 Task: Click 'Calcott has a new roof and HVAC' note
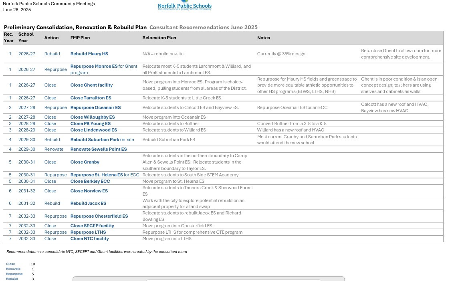tap(395, 107)
